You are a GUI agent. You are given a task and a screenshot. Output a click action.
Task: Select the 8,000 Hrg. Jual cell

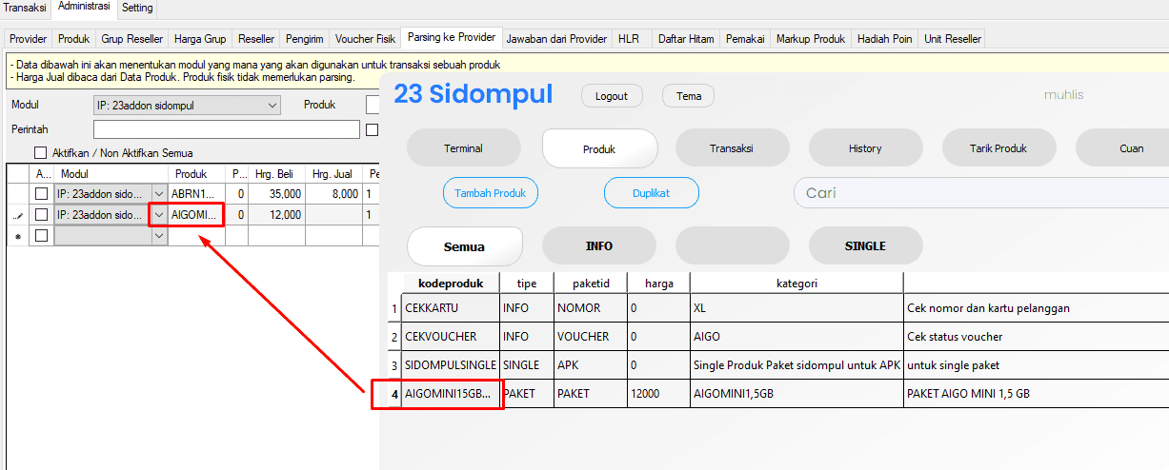334,193
